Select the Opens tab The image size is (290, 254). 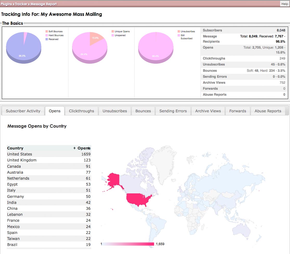point(55,111)
